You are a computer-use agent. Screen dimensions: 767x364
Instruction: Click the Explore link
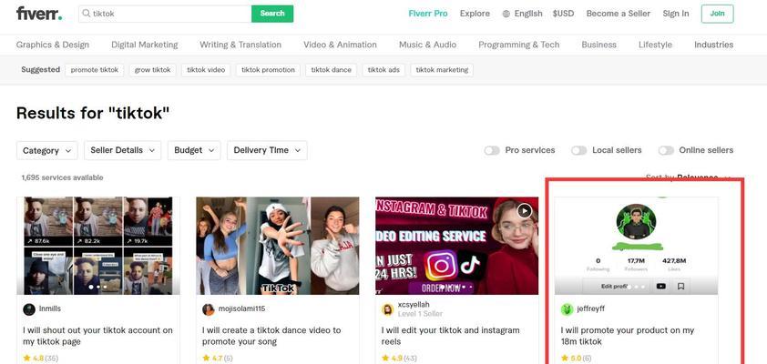[475, 14]
